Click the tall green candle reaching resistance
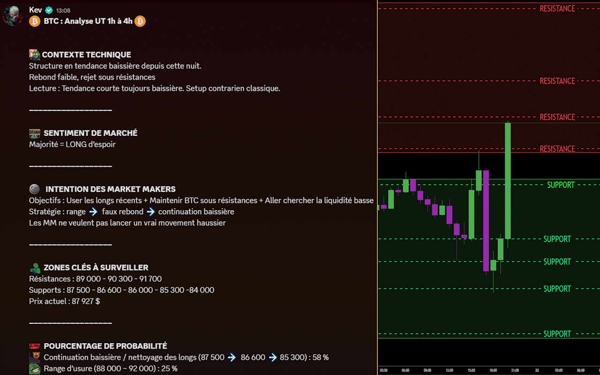The image size is (600, 375). tap(508, 180)
